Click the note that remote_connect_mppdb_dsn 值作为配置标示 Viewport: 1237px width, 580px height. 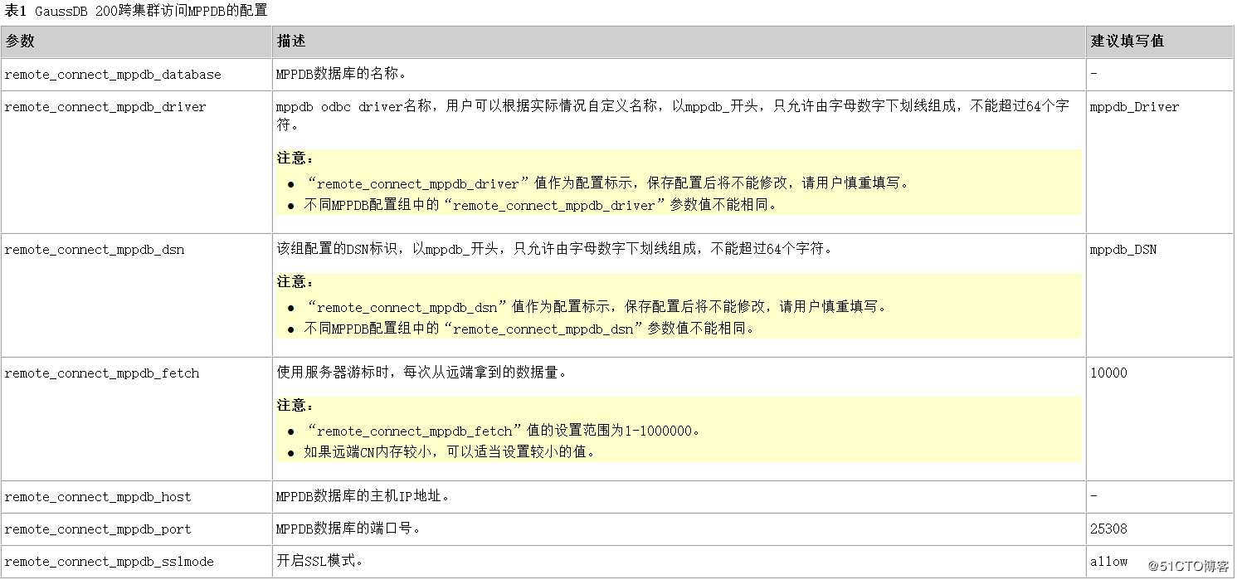tap(596, 307)
